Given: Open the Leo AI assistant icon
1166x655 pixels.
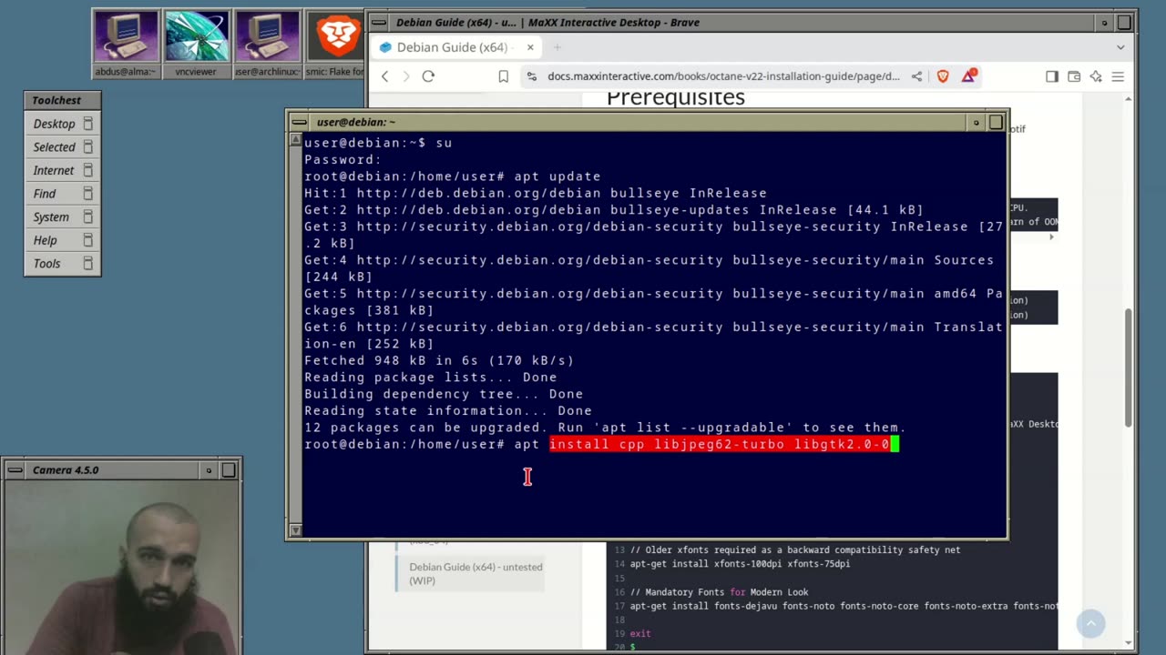Looking at the screenshot, I should 1096,76.
